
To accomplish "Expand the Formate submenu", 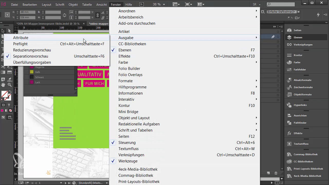I will 184,81.
